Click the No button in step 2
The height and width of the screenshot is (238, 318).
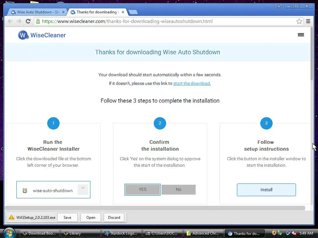click(179, 189)
